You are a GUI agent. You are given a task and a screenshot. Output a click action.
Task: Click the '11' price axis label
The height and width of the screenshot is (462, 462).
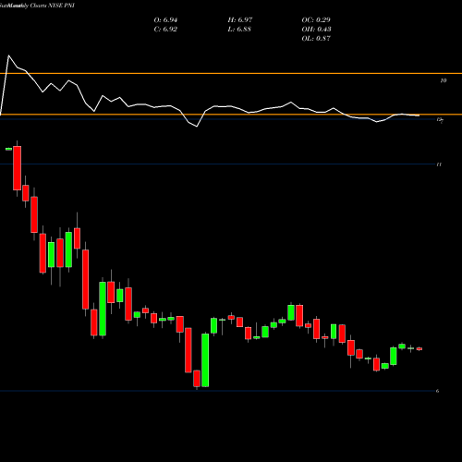(439, 164)
